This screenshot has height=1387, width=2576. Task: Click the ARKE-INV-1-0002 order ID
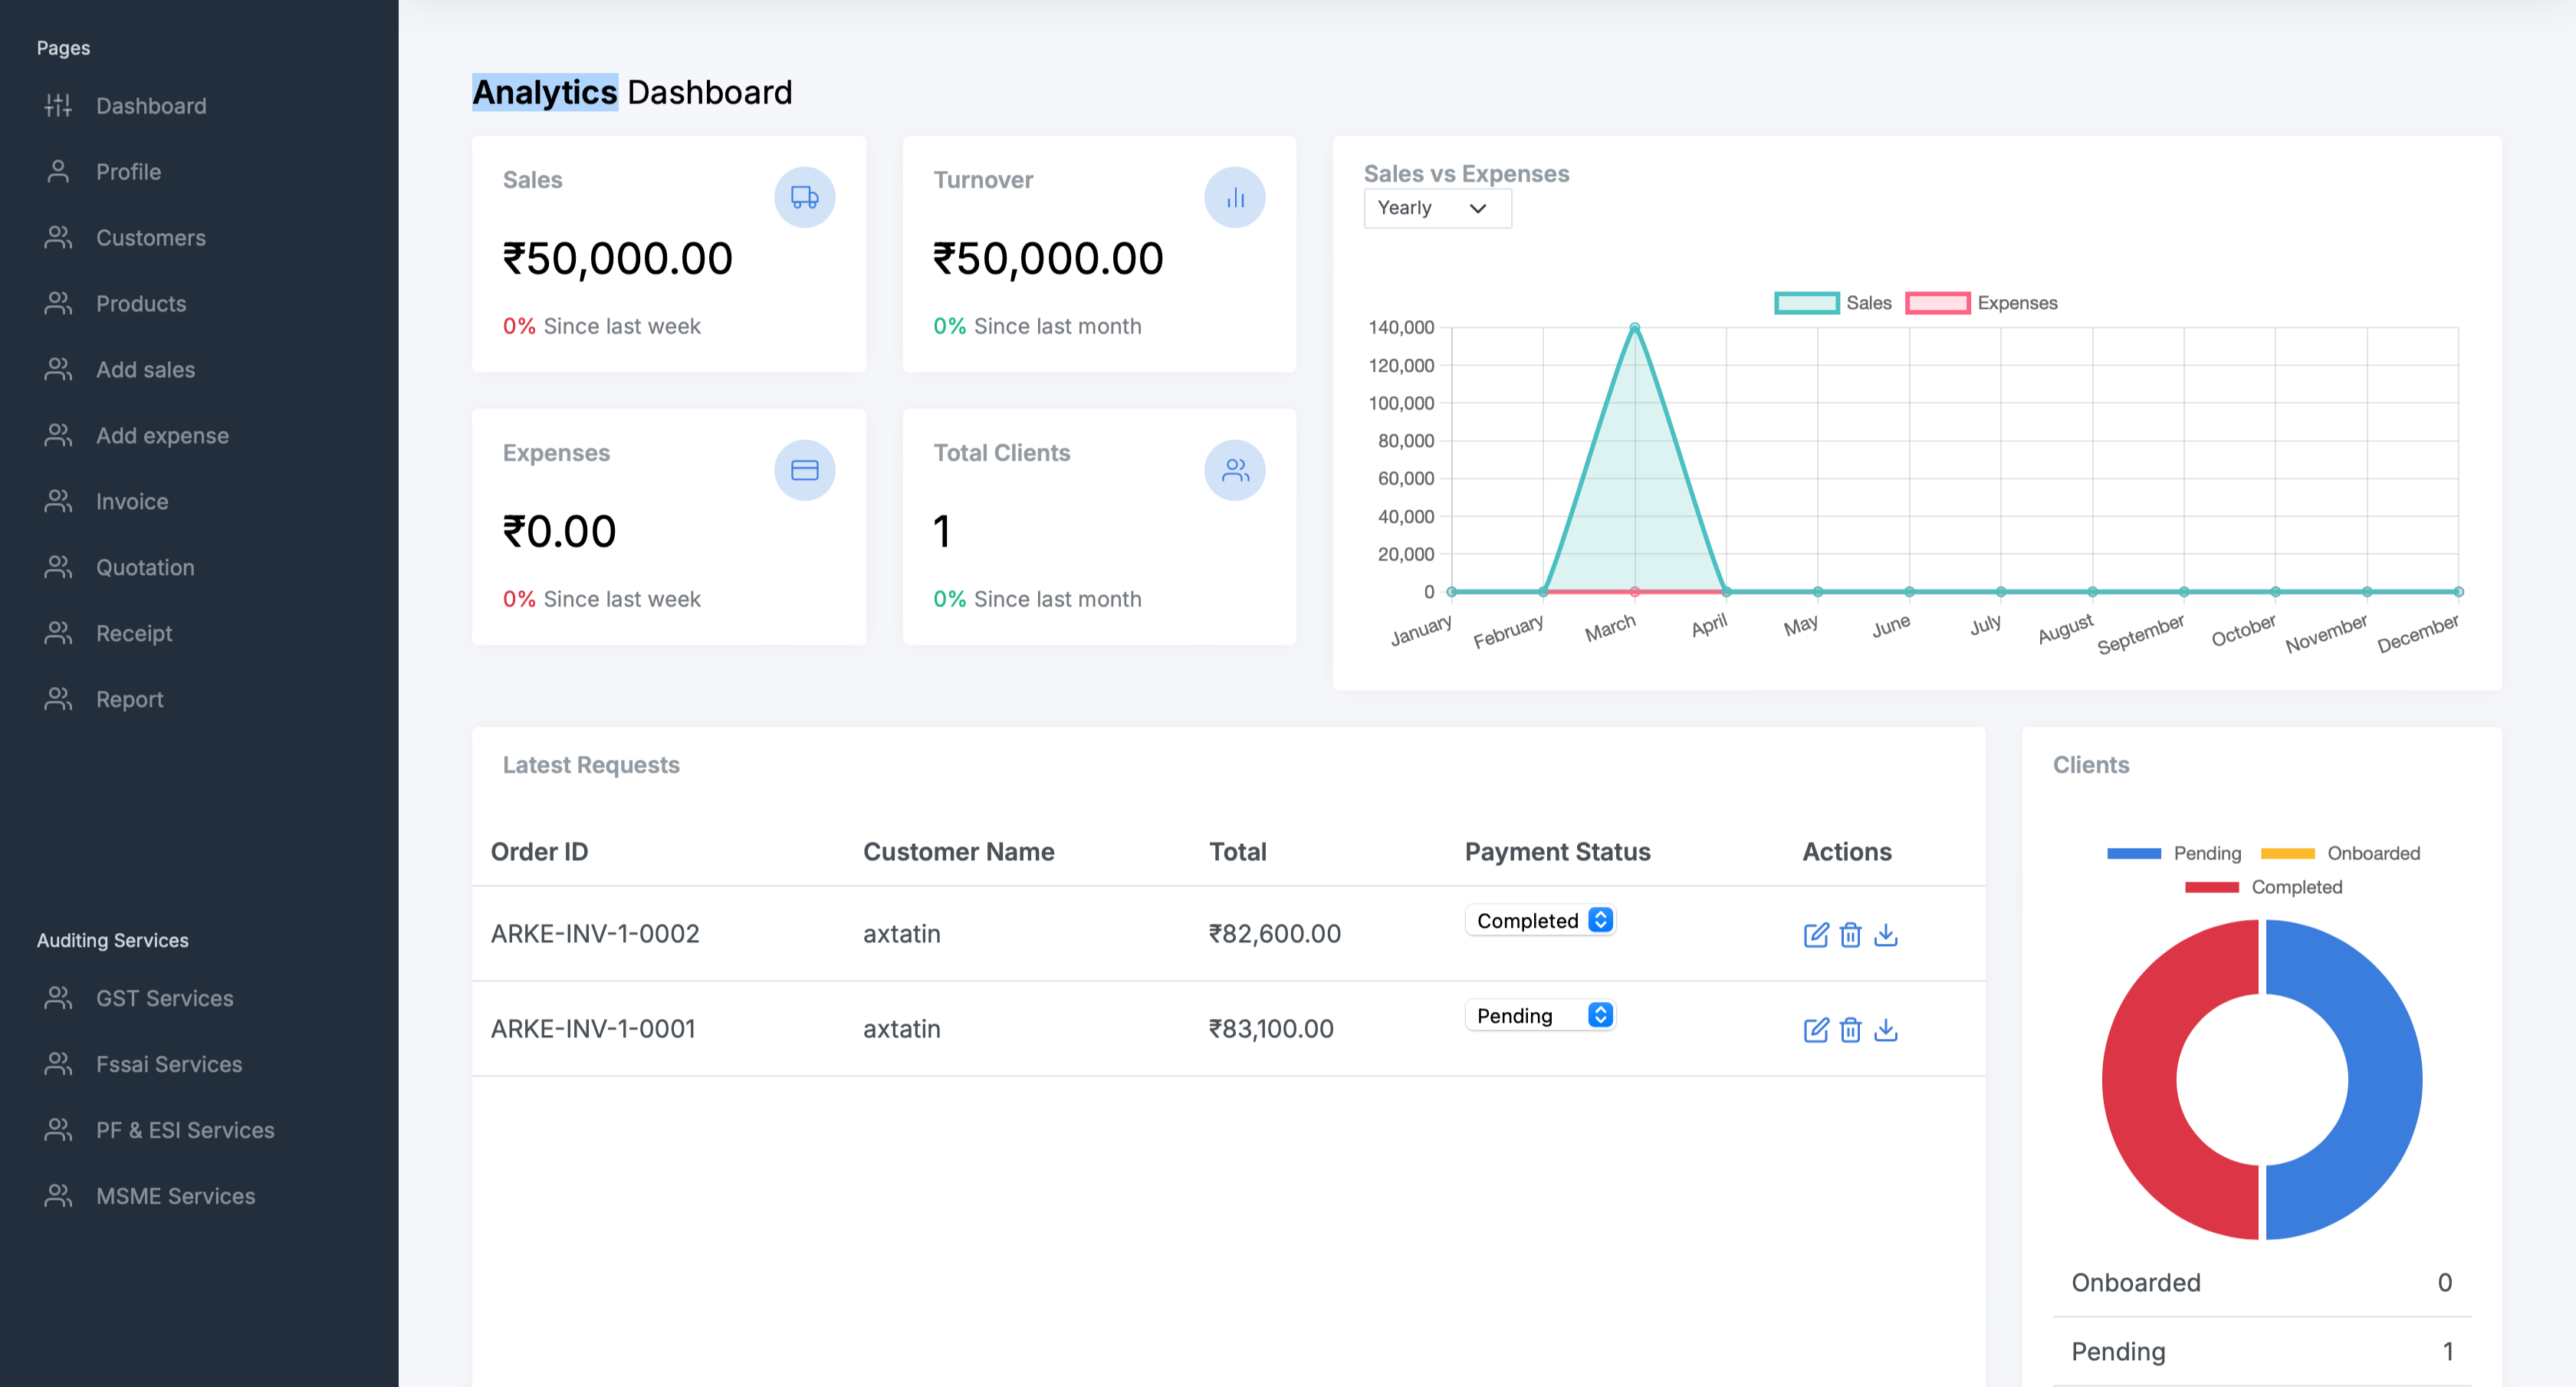point(594,933)
